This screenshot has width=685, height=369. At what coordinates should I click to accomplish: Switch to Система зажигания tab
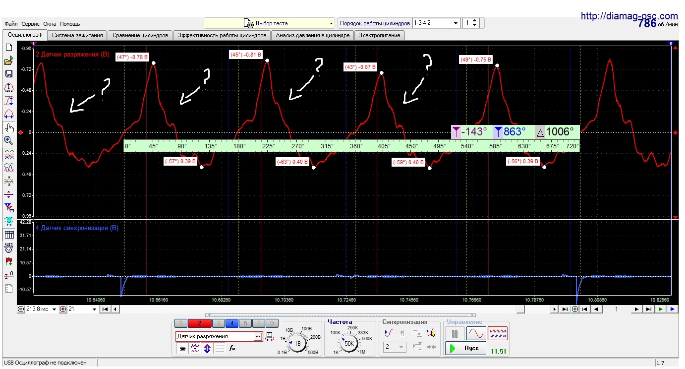pos(77,35)
